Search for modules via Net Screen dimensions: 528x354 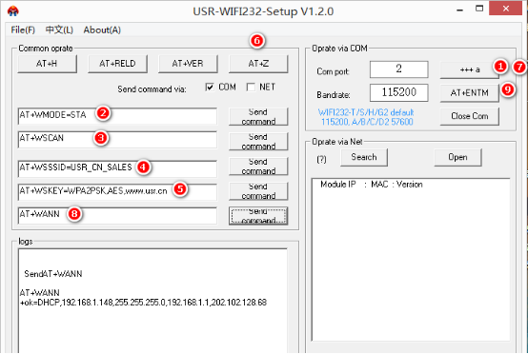tap(364, 157)
